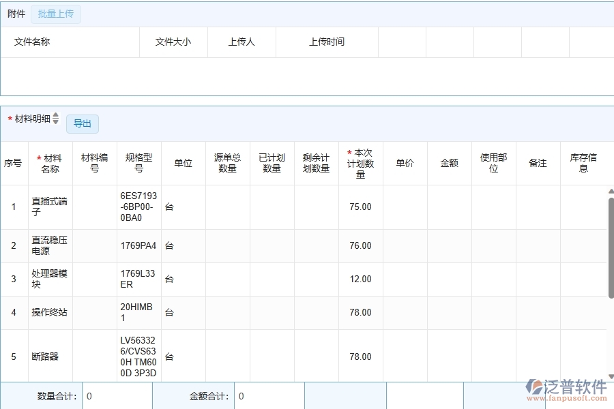Image resolution: width=614 pixels, height=409 pixels.
Task: Click the 单价 cell for 操作终站 row
Action: click(x=405, y=312)
